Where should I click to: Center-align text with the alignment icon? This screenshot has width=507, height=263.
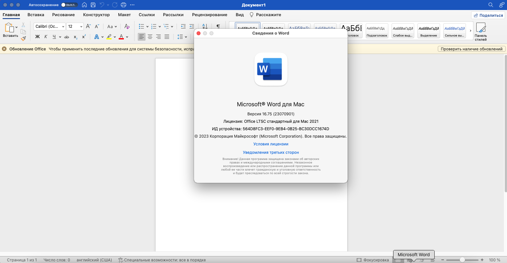(x=150, y=37)
